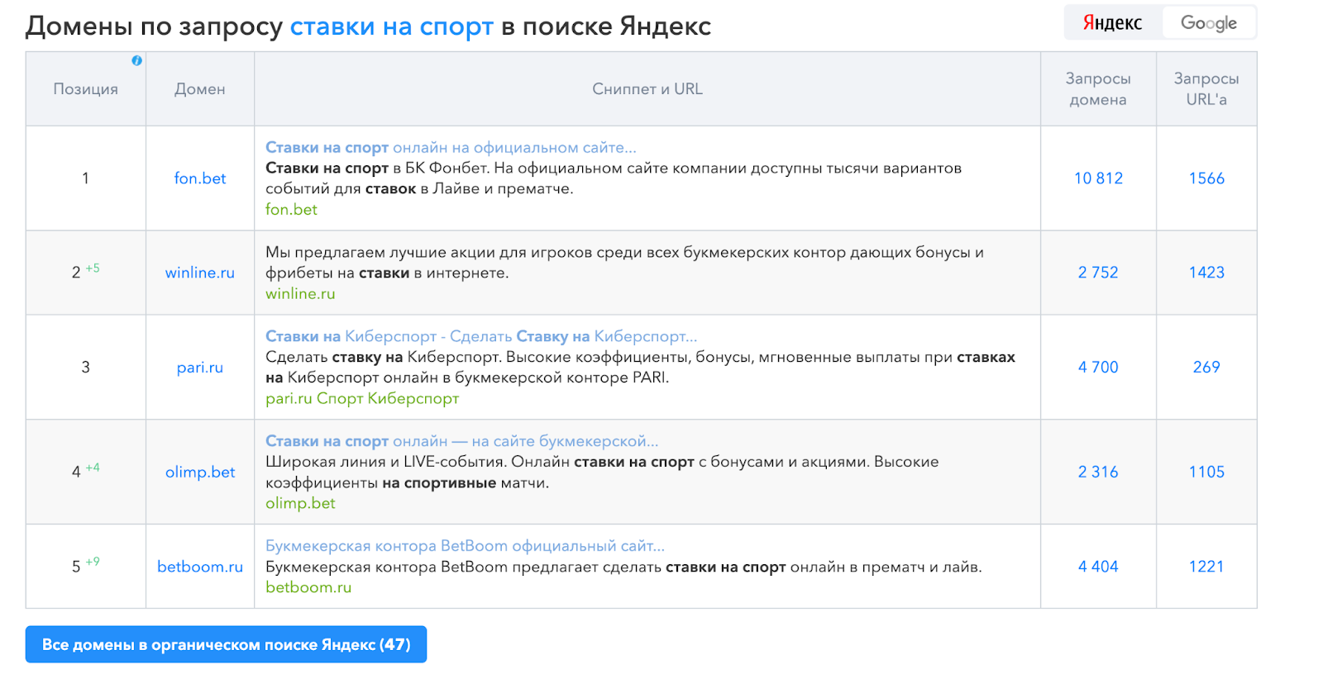The width and height of the screenshot is (1323, 679).
Task: Open fon.bet domain link in Домен column
Action: 199,178
